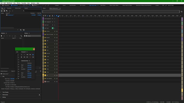This screenshot has width=184, height=103.
Task: Click the Inputs/Outputs icon above tracks
Action: coord(43,16)
